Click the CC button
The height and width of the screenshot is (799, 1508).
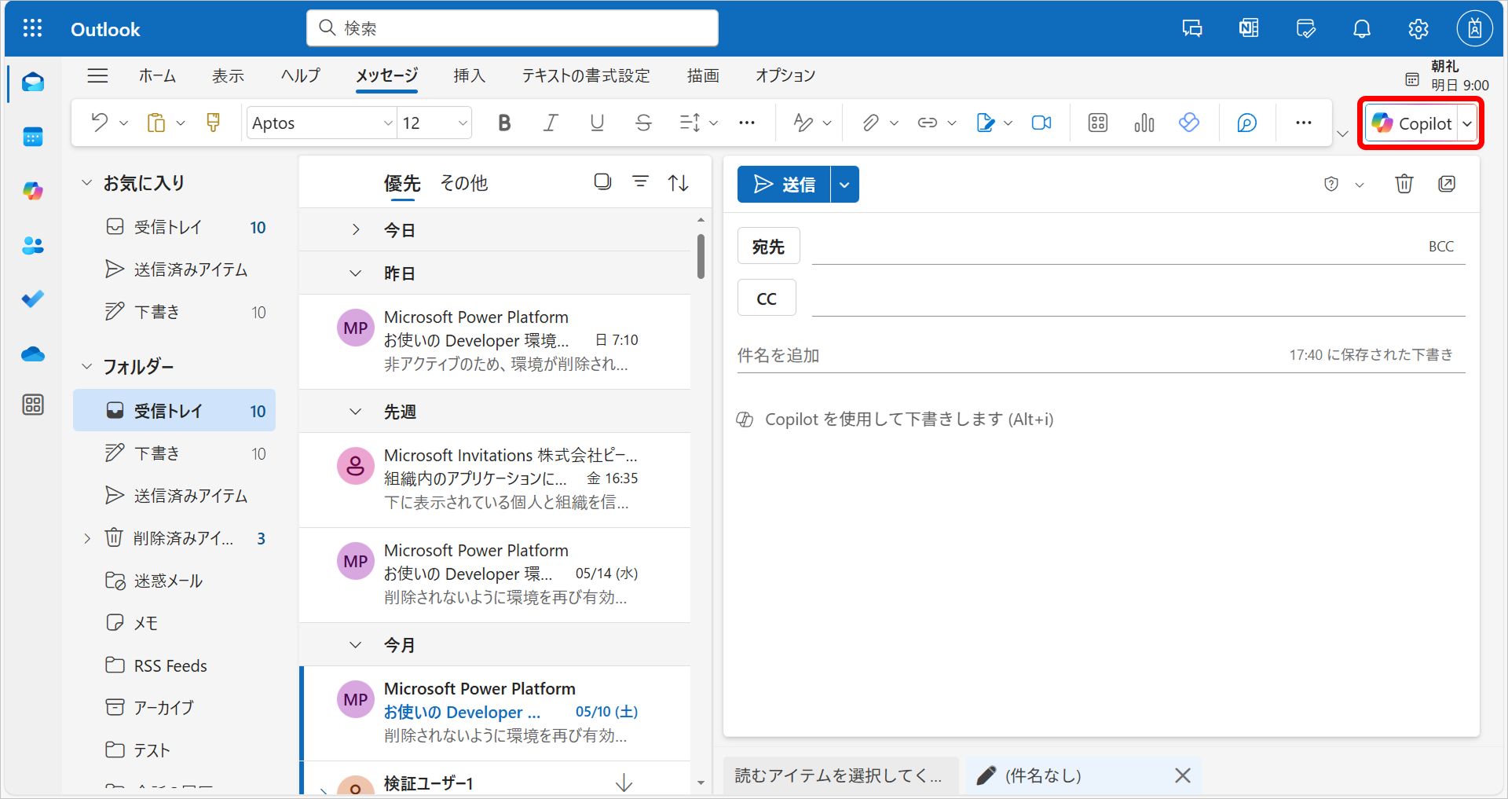pyautogui.click(x=767, y=299)
